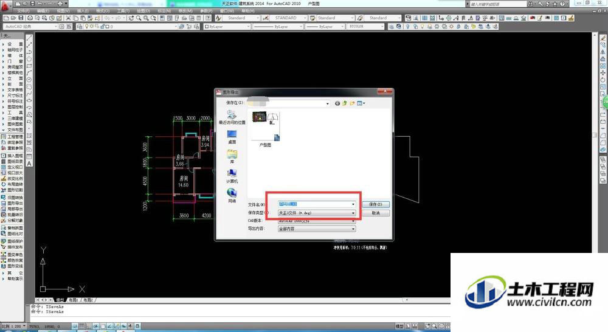Screen dimensions: 608x332
Task: Click 图形导出 in the Tangent panel
Action: click(x=12, y=203)
